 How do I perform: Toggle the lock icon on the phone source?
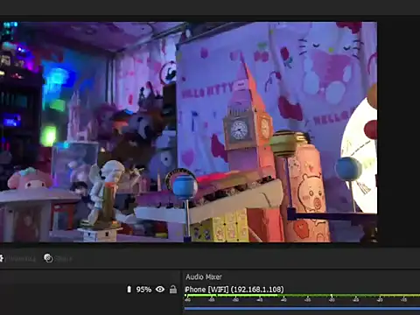(173, 289)
